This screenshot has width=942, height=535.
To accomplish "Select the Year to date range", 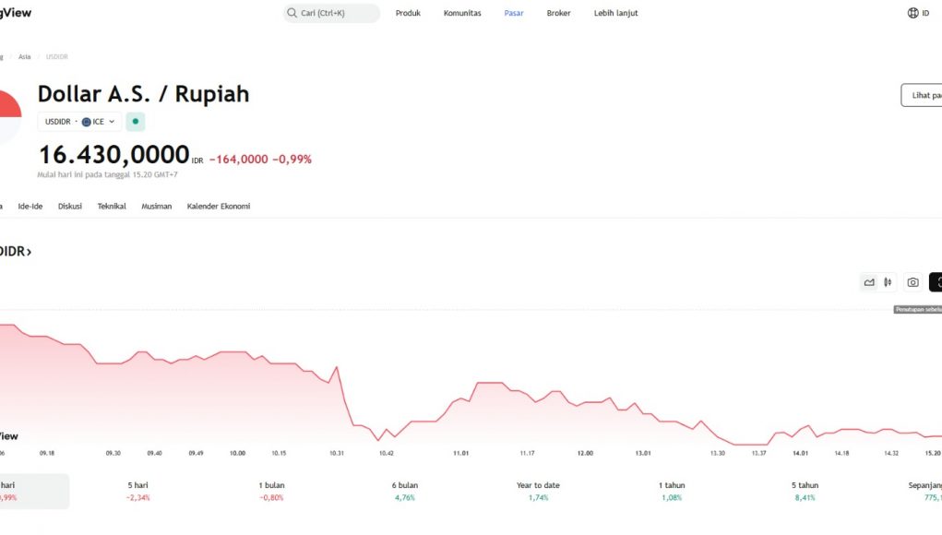I will coord(538,491).
